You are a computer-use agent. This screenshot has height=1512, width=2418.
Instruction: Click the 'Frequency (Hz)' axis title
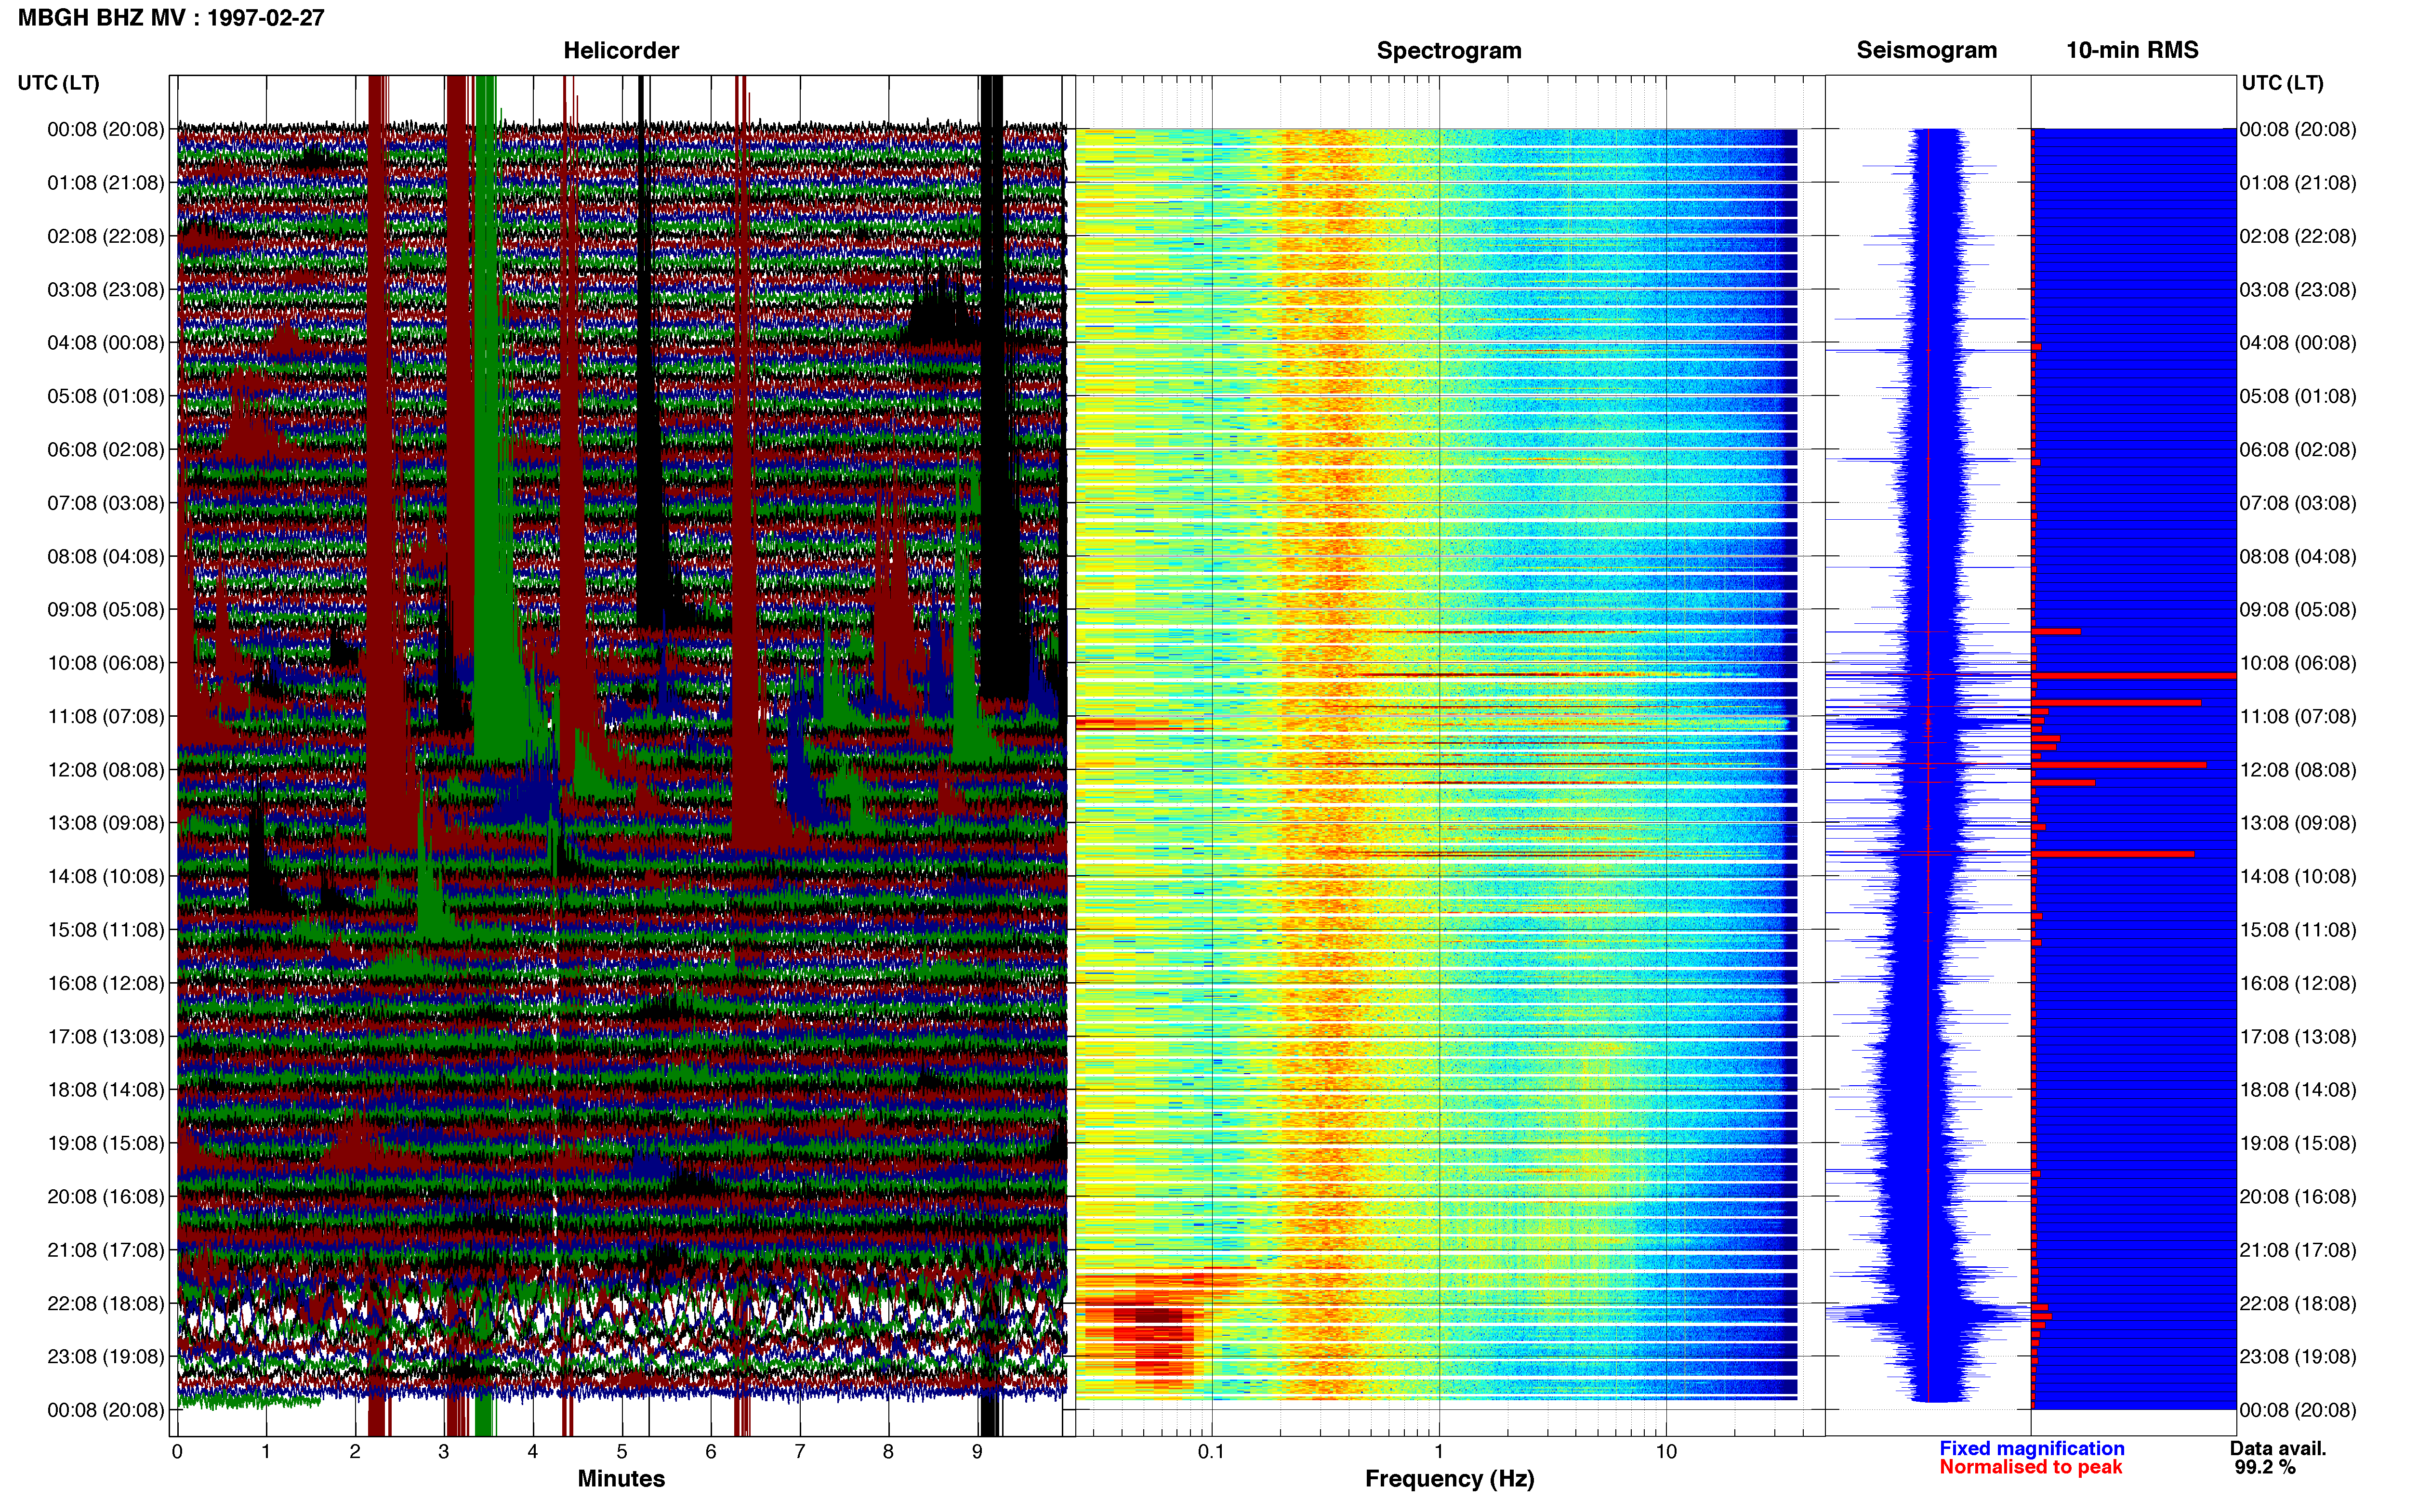click(x=1449, y=1479)
